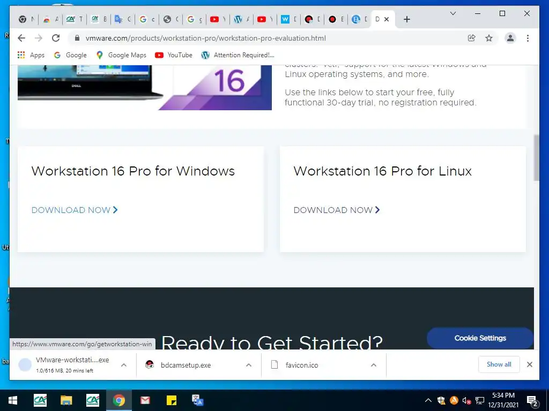The image size is (549, 411).
Task: Reload the VMware page
Action: click(56, 38)
